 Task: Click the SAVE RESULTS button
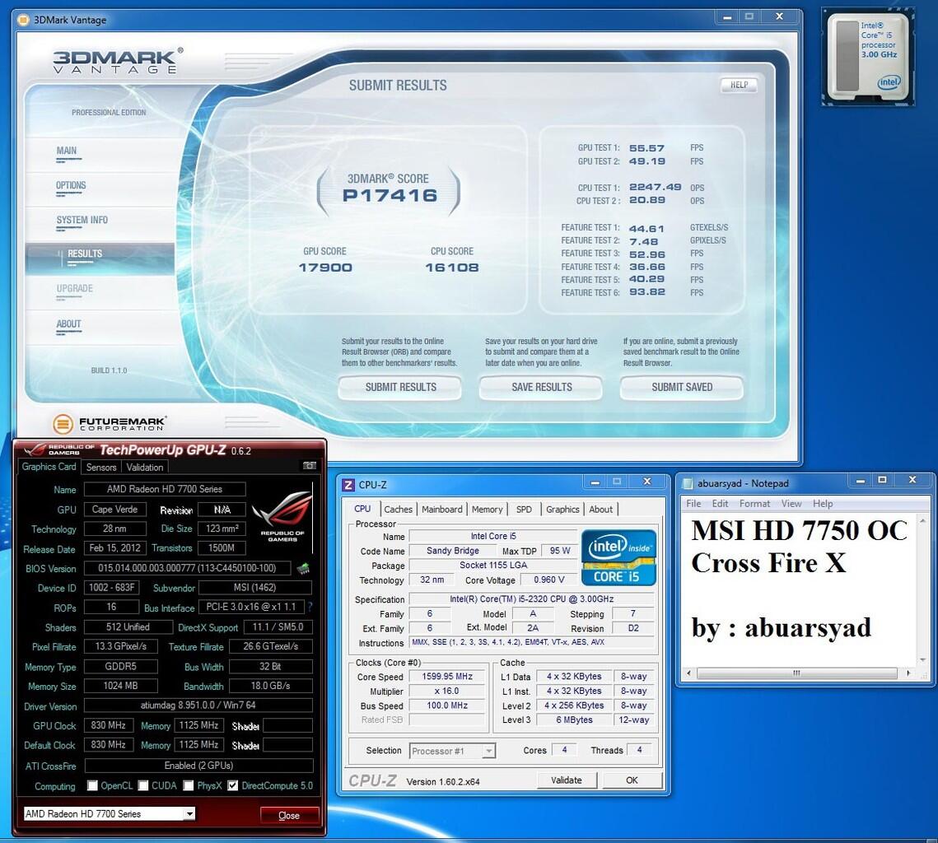pyautogui.click(x=541, y=388)
